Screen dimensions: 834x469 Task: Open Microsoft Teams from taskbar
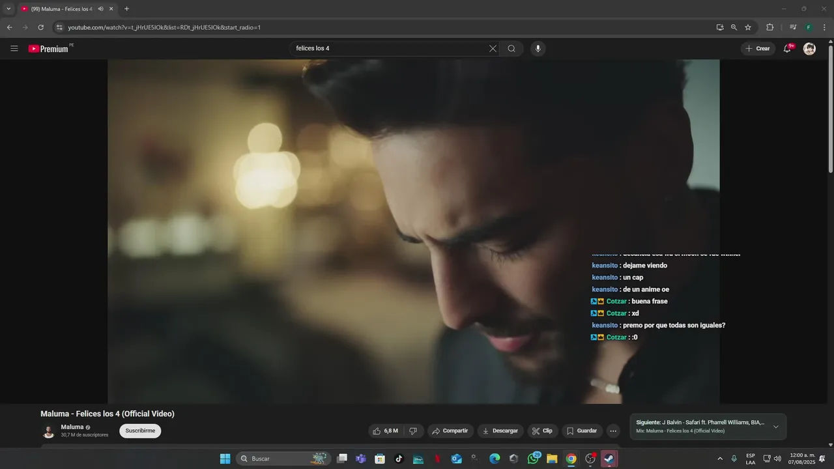tap(361, 459)
